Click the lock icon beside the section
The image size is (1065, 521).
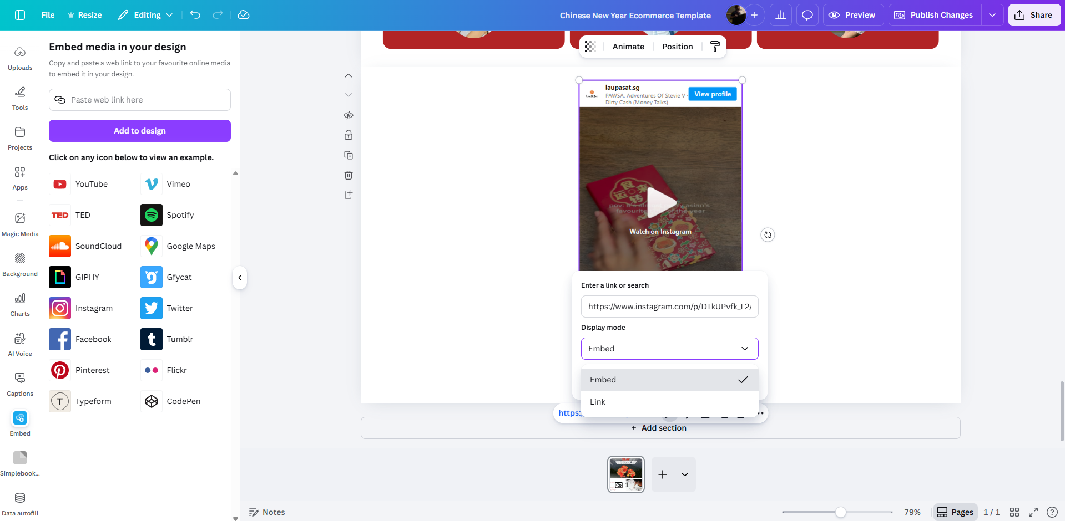click(x=349, y=135)
